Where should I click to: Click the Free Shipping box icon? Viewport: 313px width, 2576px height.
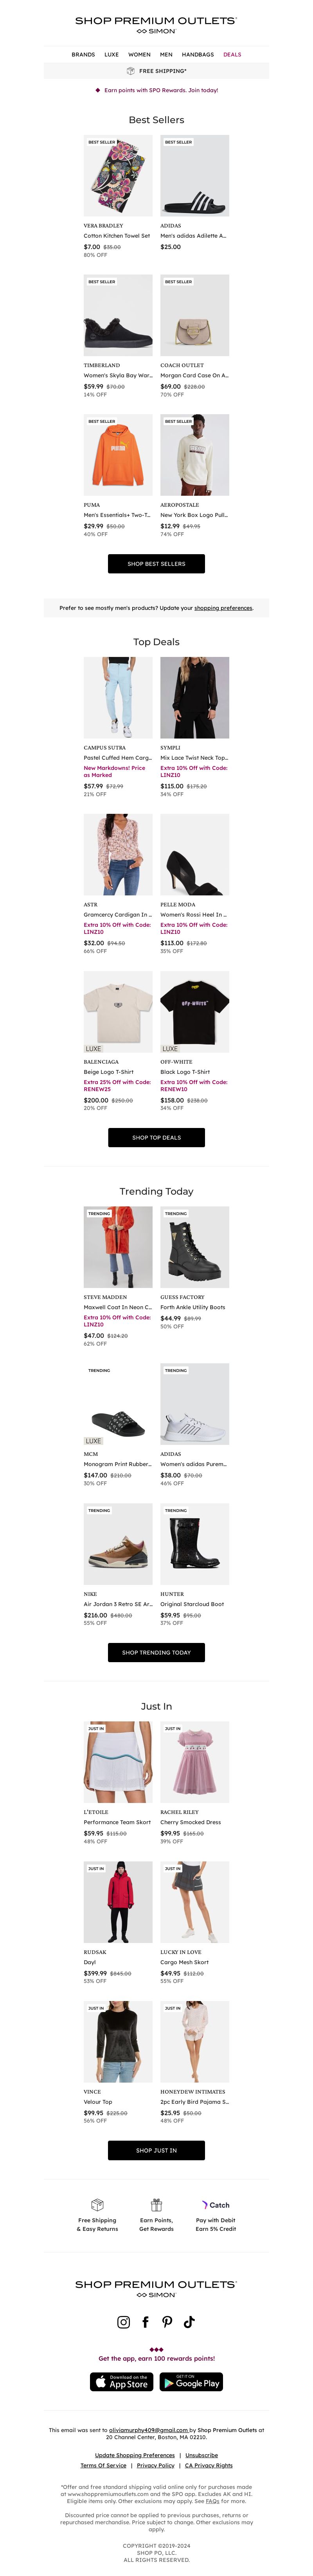(98, 2204)
